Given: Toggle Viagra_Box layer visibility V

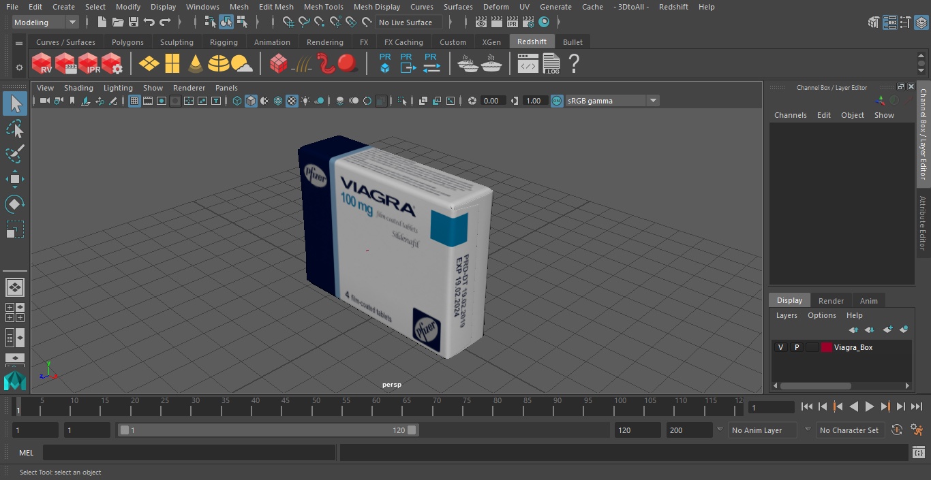Looking at the screenshot, I should tap(780, 347).
